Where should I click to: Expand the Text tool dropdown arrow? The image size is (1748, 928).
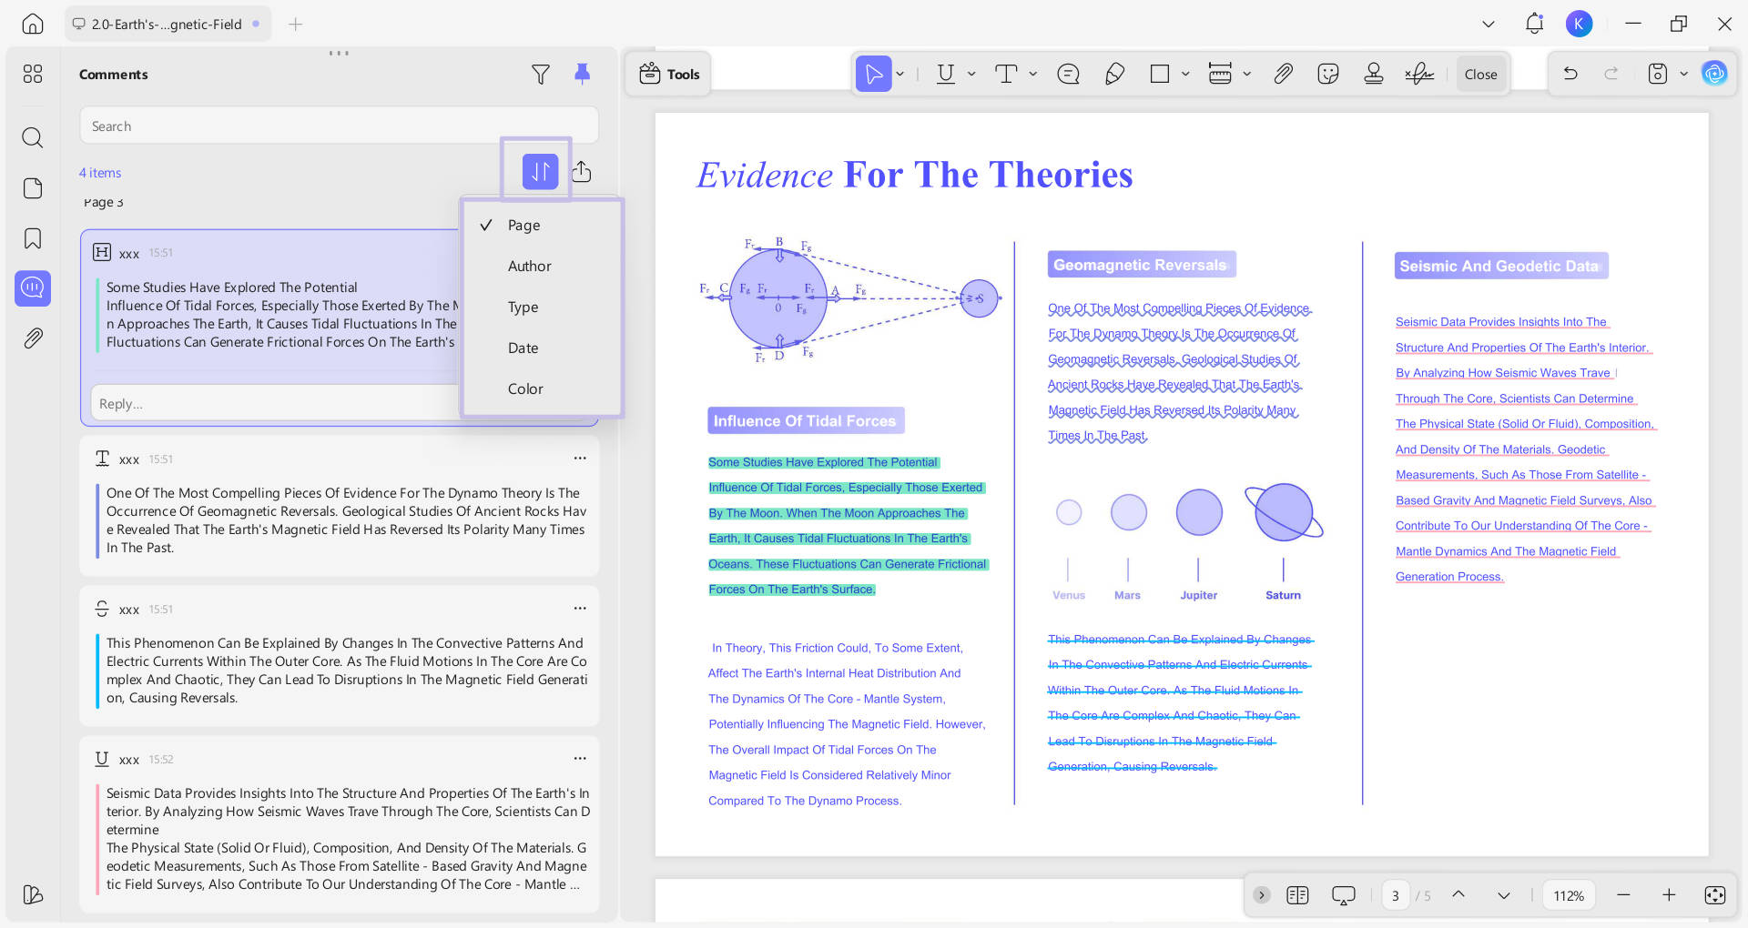click(x=1032, y=74)
